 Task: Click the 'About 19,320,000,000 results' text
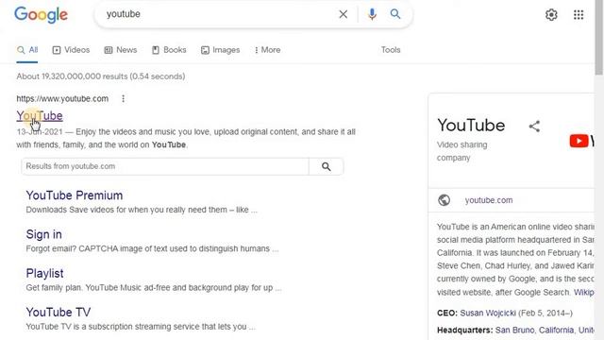click(101, 76)
